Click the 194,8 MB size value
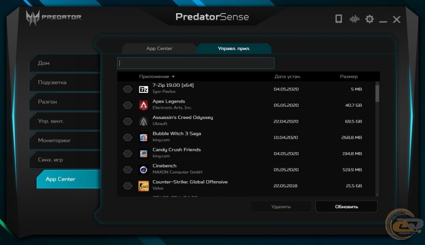425x245 pixels. coord(352,154)
